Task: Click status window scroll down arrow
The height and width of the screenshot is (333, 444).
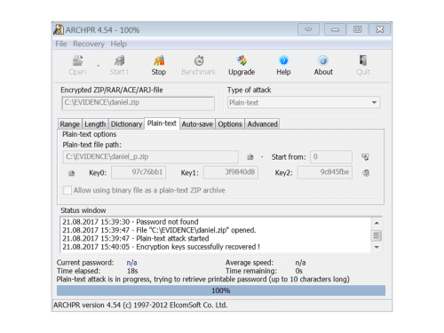Action: tap(377, 247)
